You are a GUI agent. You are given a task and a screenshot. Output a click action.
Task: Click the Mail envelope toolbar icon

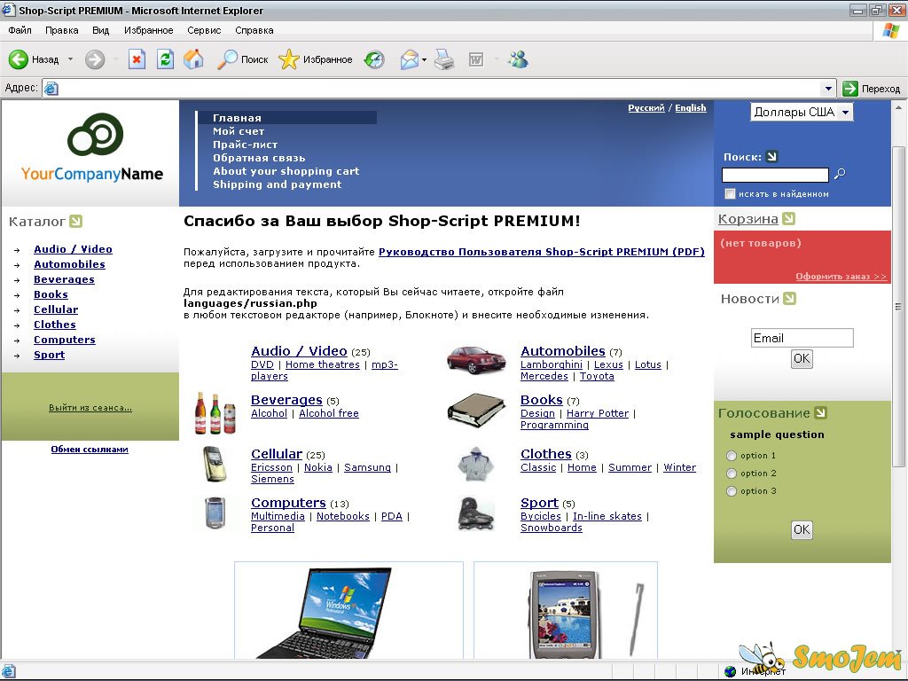[x=410, y=59]
